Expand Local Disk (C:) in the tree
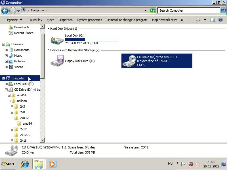 (6, 84)
